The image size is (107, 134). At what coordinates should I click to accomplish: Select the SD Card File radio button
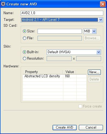24,38
